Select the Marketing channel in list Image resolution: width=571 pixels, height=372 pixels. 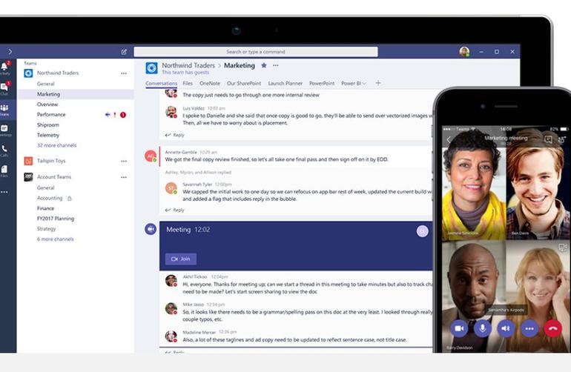(76, 94)
